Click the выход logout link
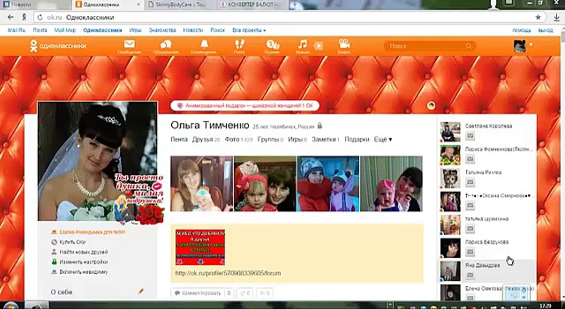Image resolution: width=565 pixels, height=309 pixels. point(546,30)
